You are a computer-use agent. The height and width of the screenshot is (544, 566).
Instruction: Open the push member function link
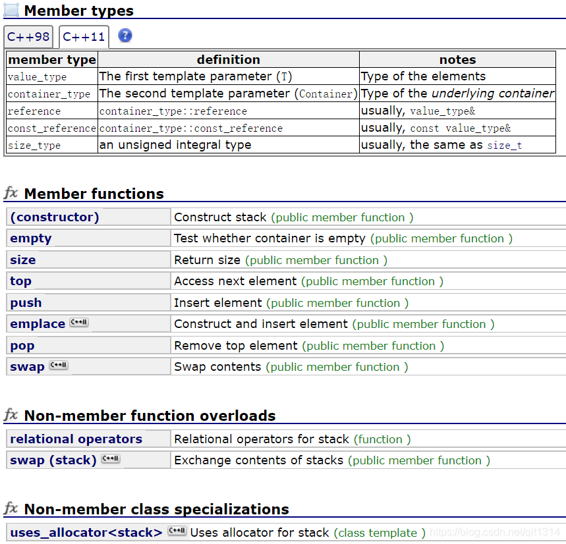[26, 303]
